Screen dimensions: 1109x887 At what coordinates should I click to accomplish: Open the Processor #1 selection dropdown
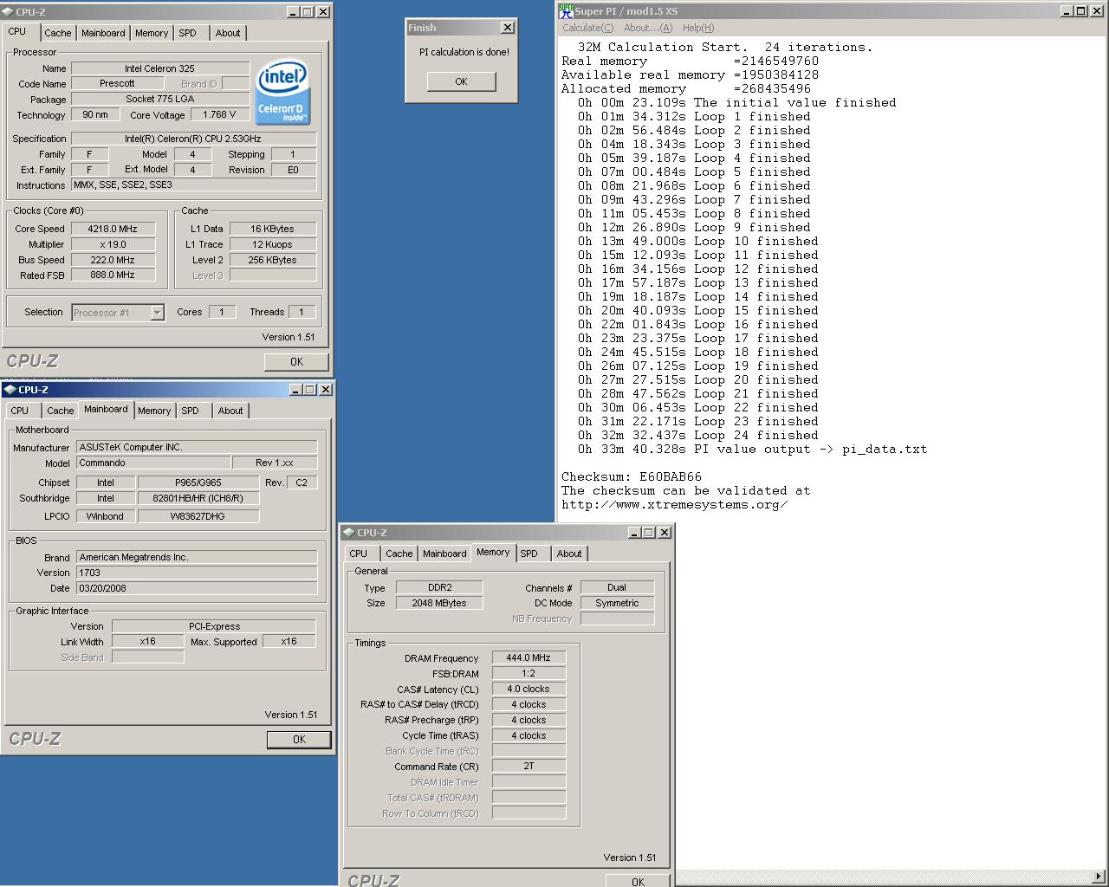click(158, 313)
